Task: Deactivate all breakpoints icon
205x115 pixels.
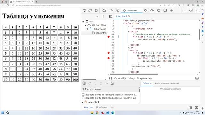Action: click(112, 83)
